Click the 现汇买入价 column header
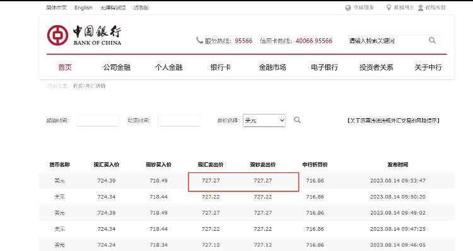This screenshot has width=473, height=251. (106, 165)
